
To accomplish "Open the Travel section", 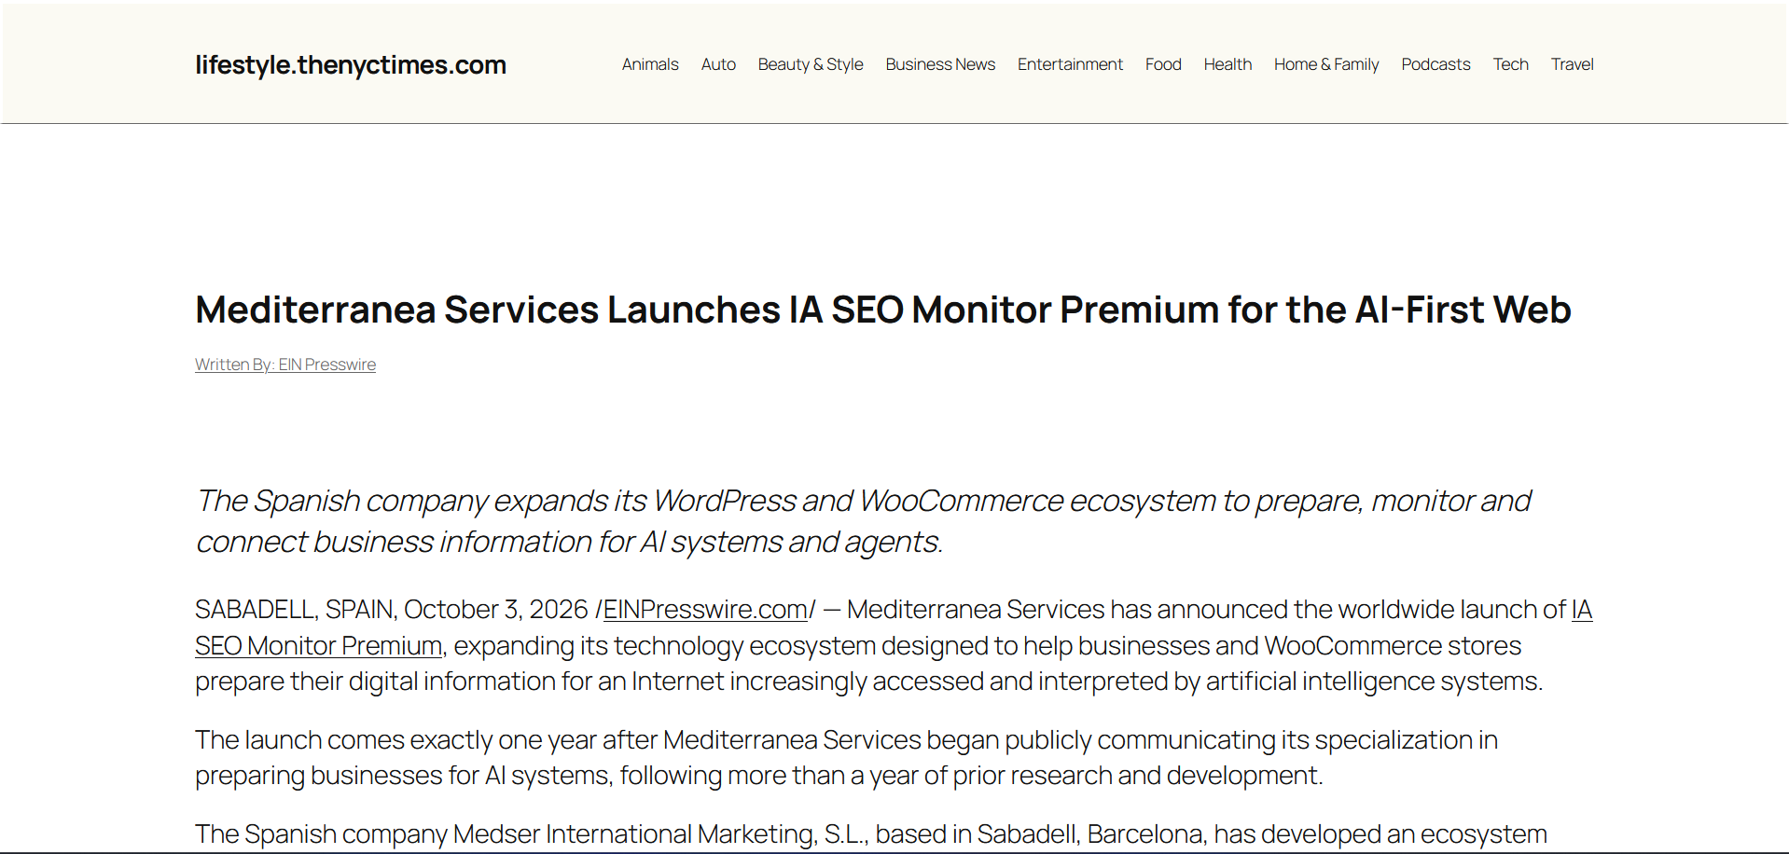I will 1572,64.
